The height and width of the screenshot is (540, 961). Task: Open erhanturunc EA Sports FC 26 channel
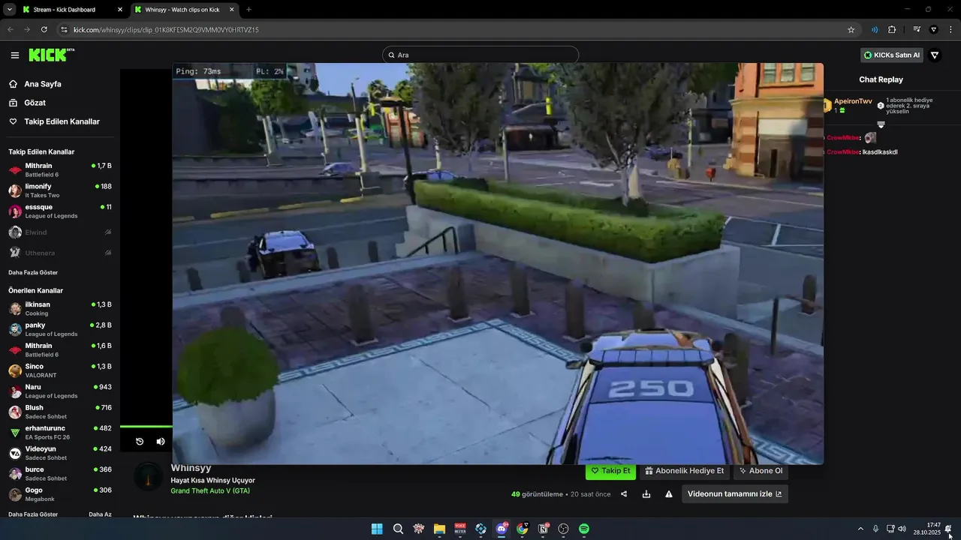[x=60, y=432]
